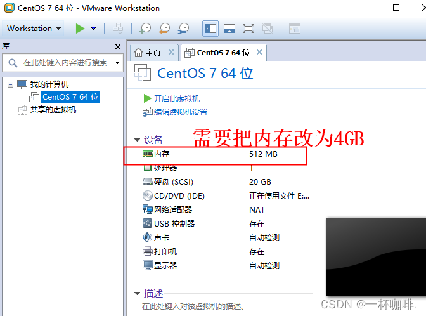Click the USB controller icon
The width and height of the screenshot is (426, 316).
pos(147,223)
